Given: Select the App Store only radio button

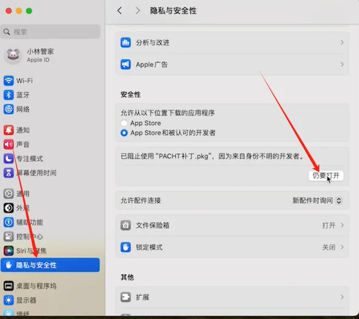Looking at the screenshot, I should point(124,123).
